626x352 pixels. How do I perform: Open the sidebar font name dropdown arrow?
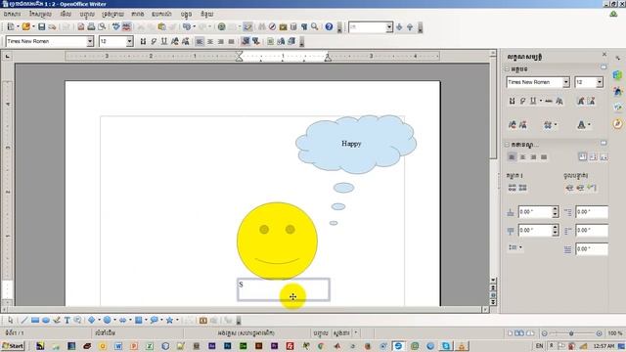click(565, 82)
